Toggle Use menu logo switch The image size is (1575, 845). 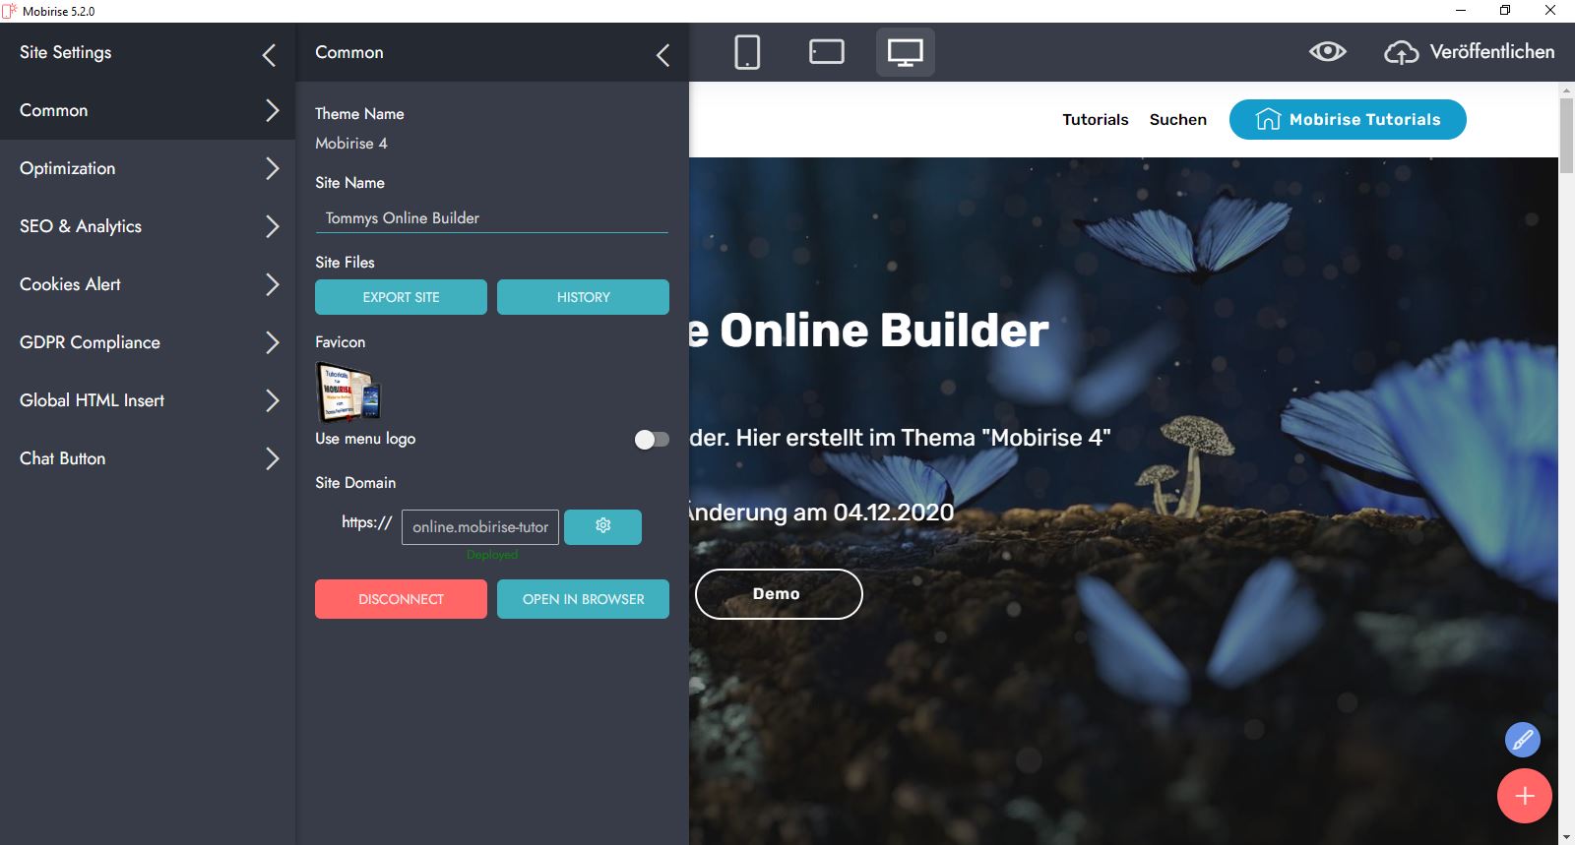pyautogui.click(x=652, y=439)
